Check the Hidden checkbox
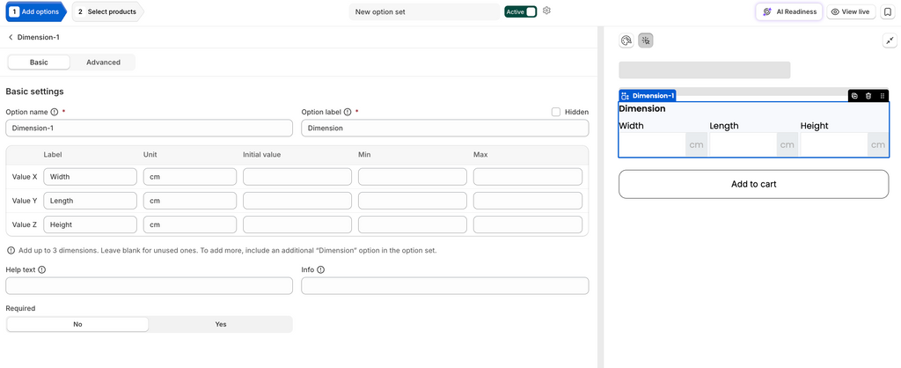Screen dimensions: 901x368 [556, 112]
